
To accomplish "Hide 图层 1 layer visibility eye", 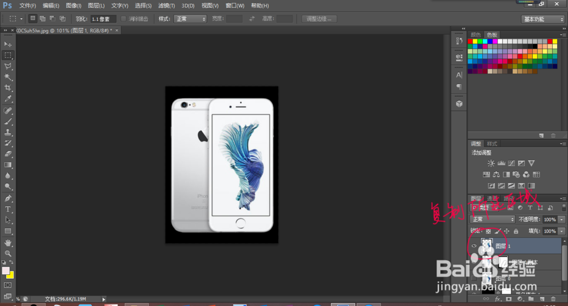I will [474, 246].
